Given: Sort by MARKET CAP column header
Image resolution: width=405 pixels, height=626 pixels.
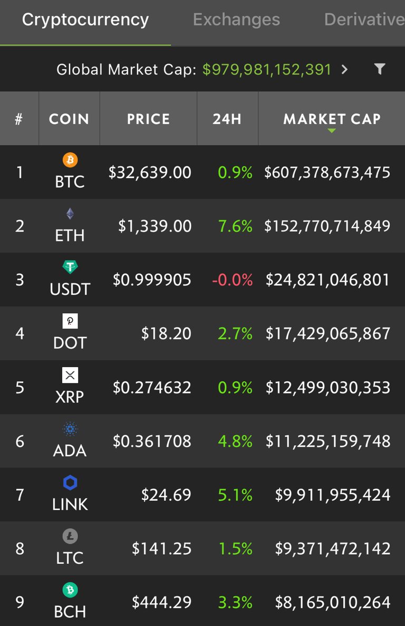Looking at the screenshot, I should pos(332,118).
